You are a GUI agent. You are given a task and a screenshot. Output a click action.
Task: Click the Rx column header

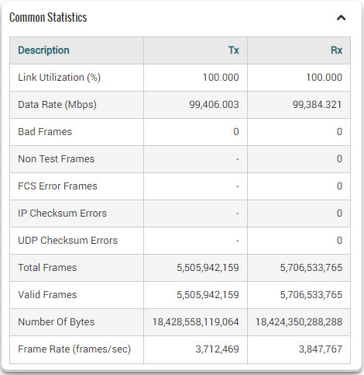tap(336, 50)
